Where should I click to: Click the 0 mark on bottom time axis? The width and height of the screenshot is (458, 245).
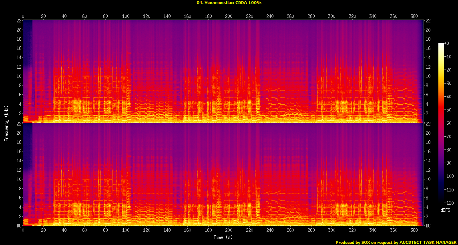click(x=23, y=231)
